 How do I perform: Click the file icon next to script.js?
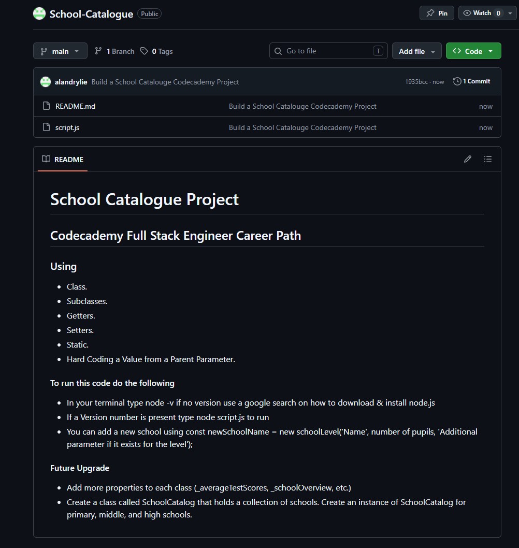click(46, 127)
